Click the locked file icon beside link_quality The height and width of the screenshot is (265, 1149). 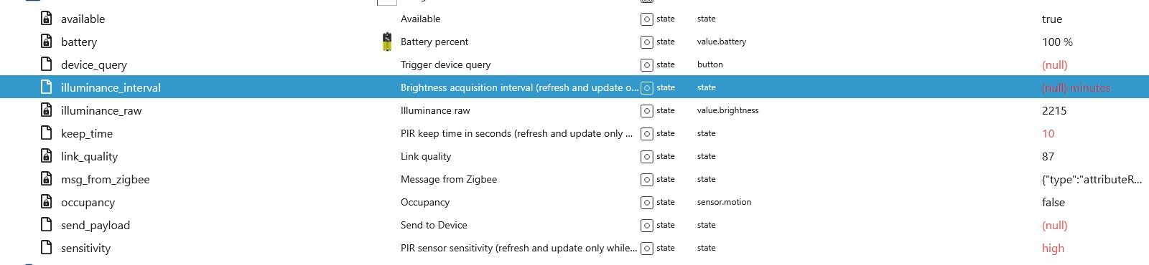point(47,156)
